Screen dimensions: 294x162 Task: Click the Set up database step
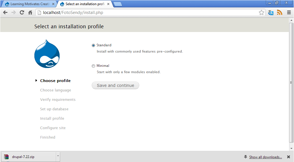click(54, 109)
